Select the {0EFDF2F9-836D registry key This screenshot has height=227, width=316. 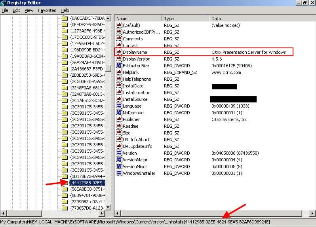pos(88,25)
